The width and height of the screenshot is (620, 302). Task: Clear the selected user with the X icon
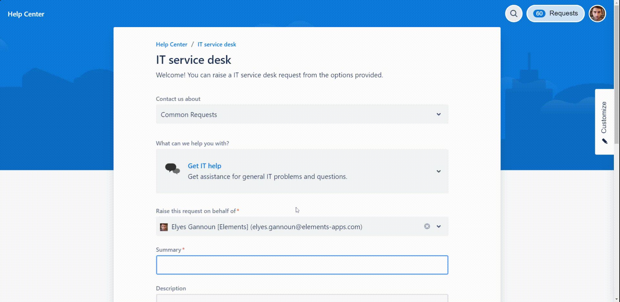tap(427, 226)
